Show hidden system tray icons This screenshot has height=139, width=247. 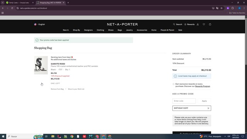click(x=225, y=136)
